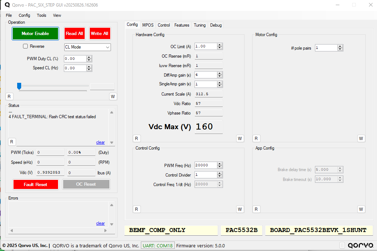Click the green Motor Enable button

tap(35, 34)
